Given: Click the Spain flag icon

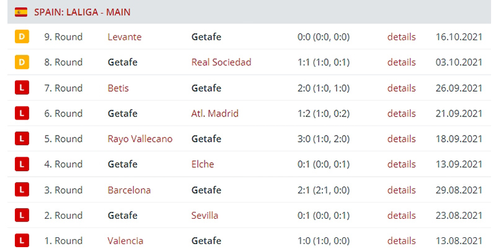Looking at the screenshot, I should 21,12.
